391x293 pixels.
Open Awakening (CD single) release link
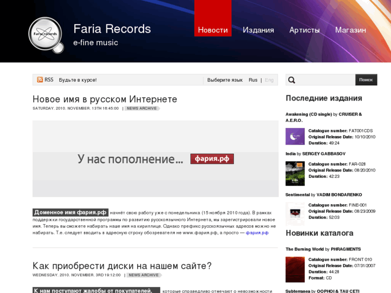(x=323, y=117)
